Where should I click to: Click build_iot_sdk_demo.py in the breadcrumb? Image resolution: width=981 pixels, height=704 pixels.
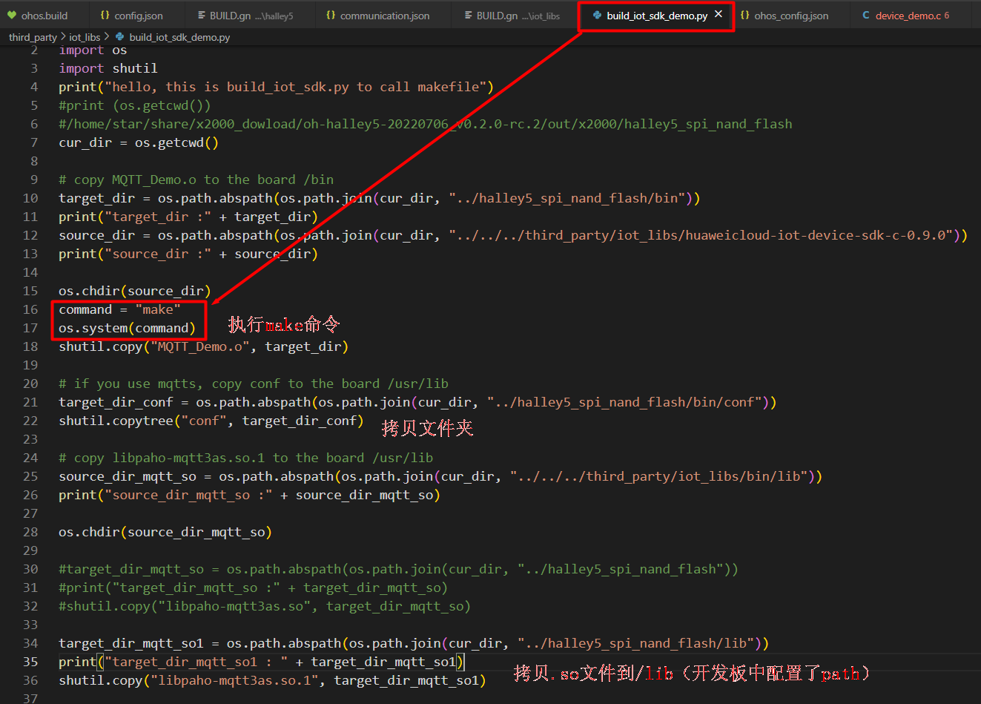179,37
